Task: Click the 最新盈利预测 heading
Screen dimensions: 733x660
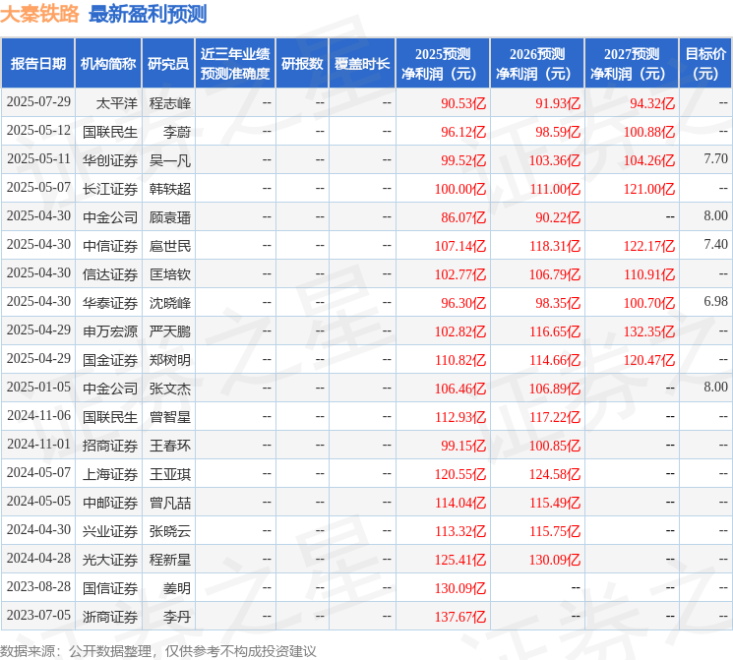Action: 148,14
